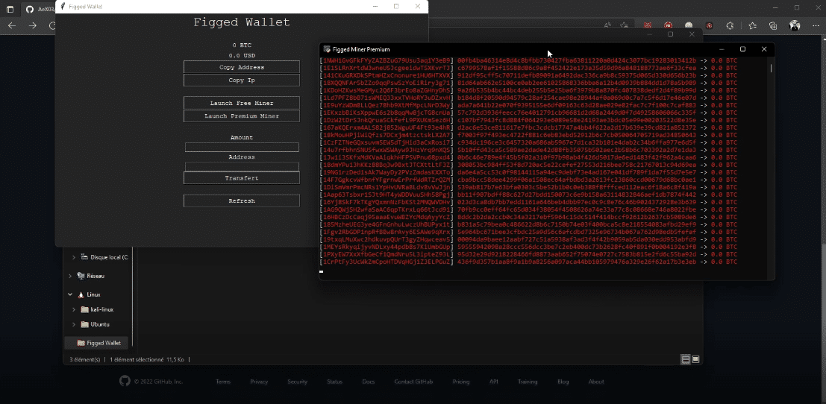Expand the kali-linux folder chevron

pyautogui.click(x=74, y=309)
